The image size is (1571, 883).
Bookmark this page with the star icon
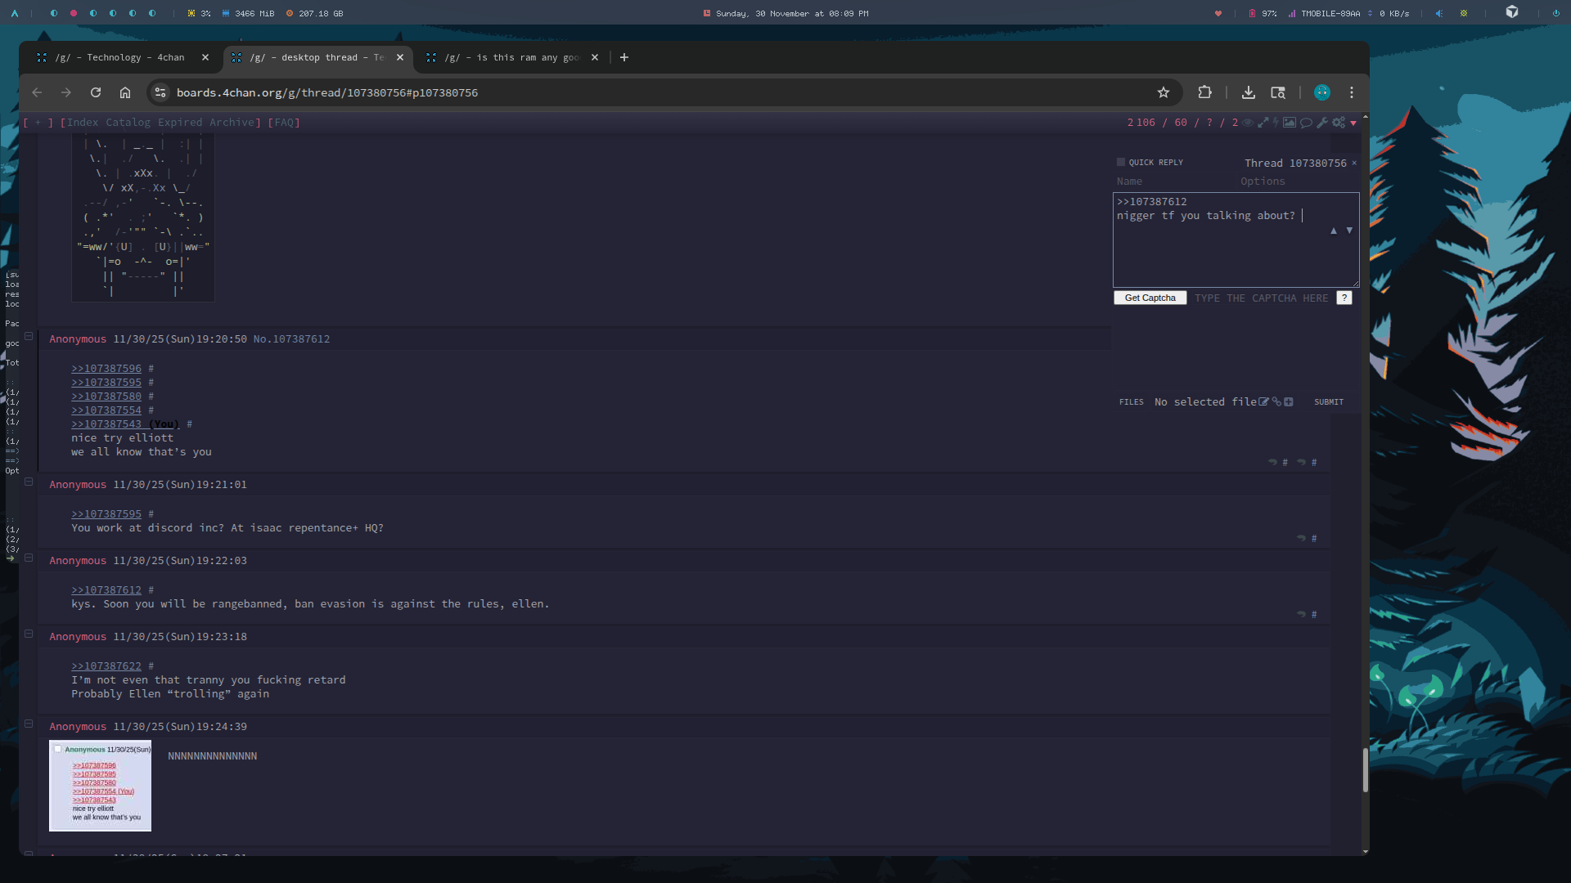tap(1164, 92)
